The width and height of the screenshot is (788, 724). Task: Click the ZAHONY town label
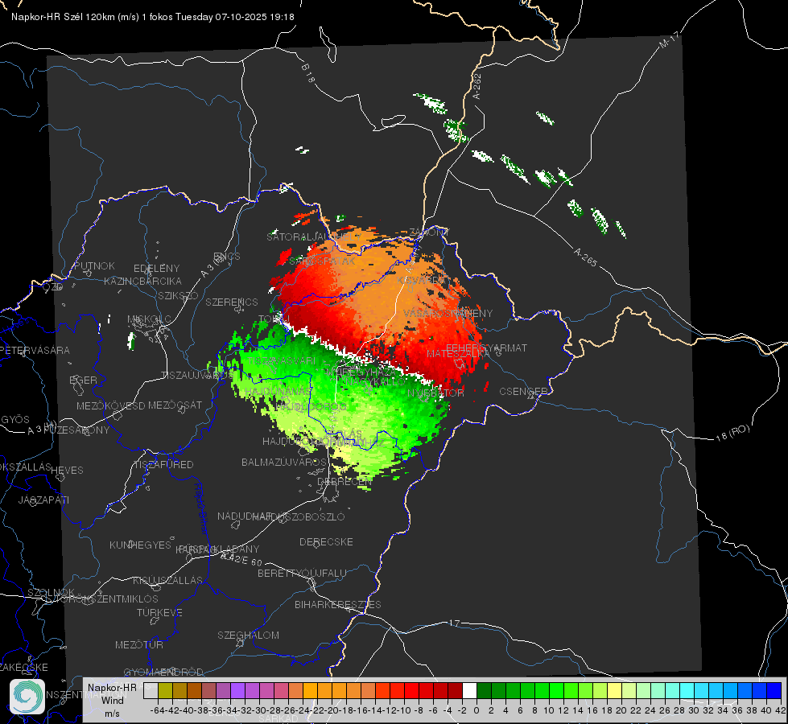point(429,232)
